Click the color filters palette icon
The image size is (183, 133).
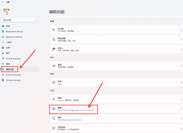(53, 40)
